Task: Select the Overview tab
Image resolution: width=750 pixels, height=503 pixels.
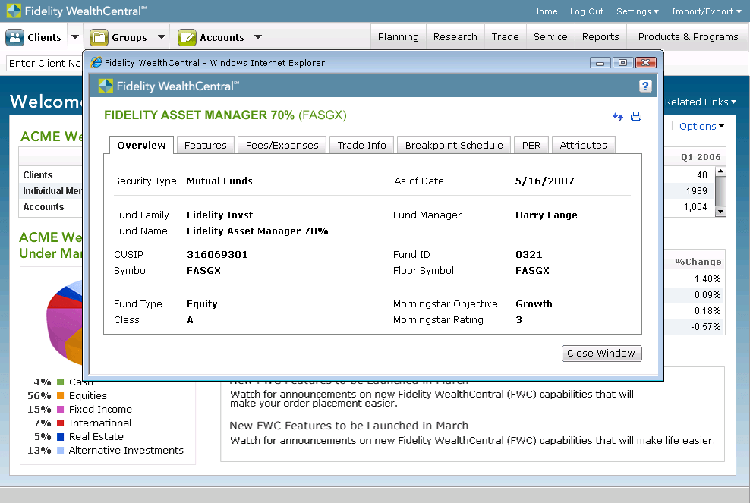Action: 142,146
